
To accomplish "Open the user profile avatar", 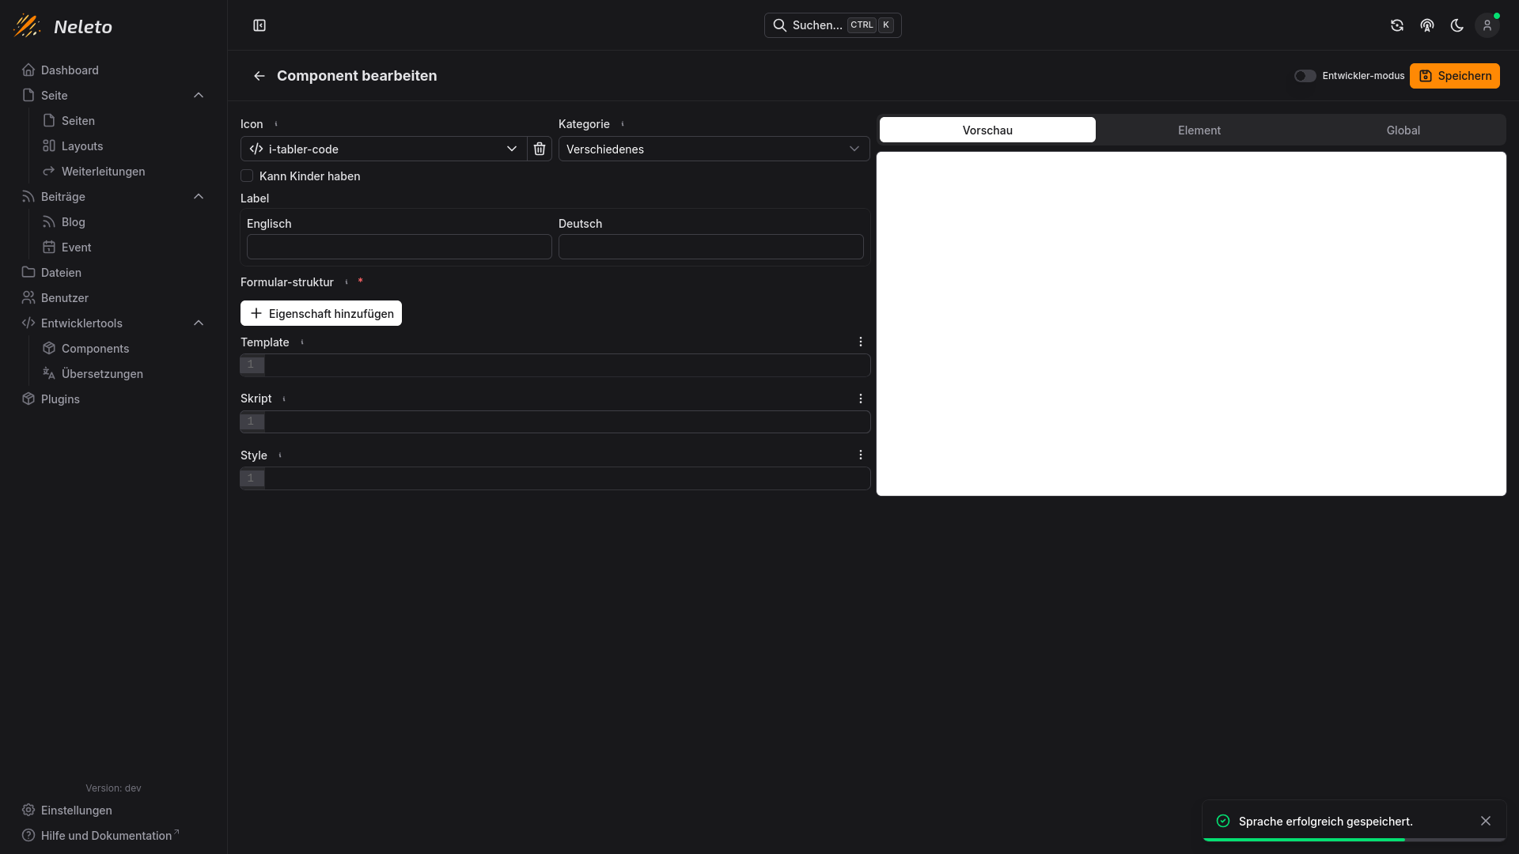I will tap(1487, 25).
